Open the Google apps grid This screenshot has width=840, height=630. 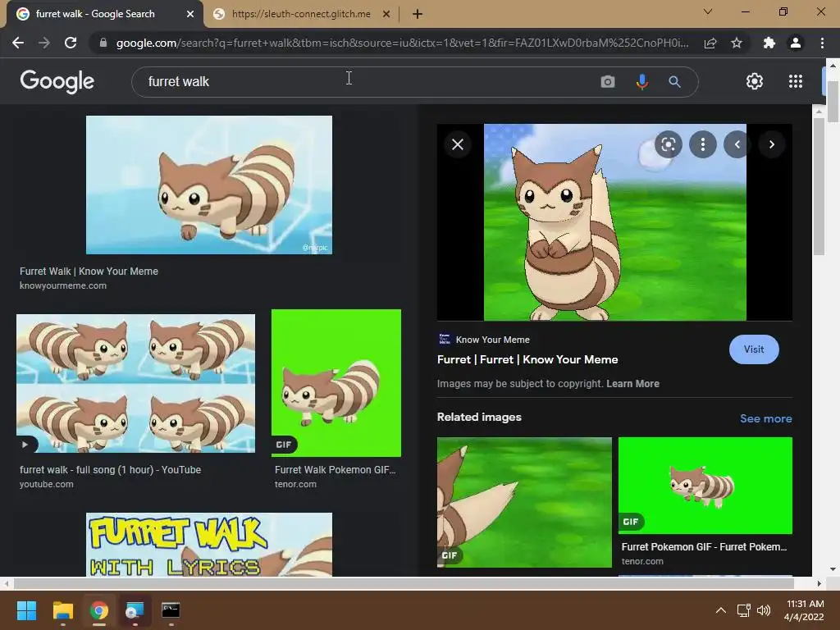(796, 81)
